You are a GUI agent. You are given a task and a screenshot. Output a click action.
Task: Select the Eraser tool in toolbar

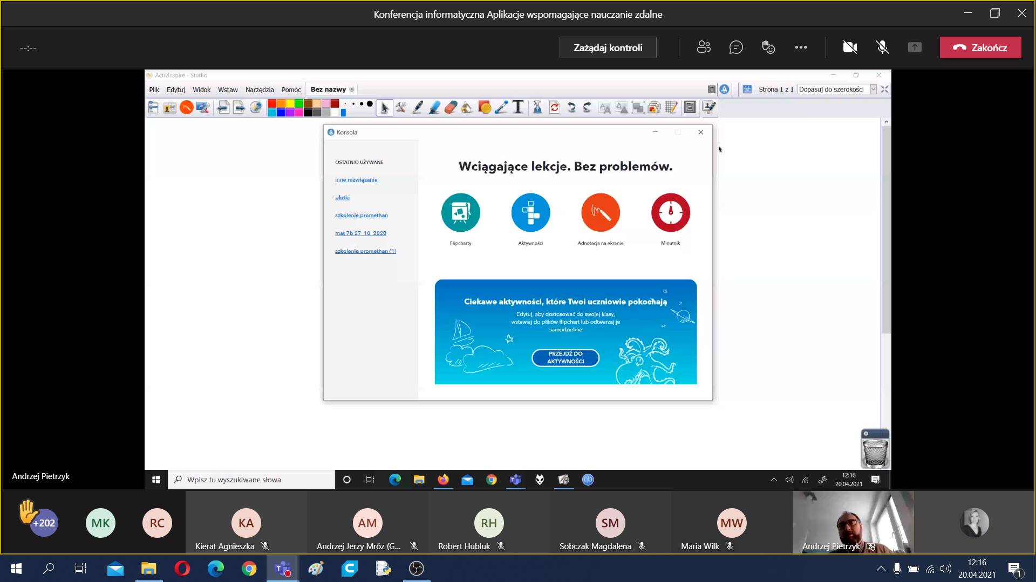click(451, 108)
